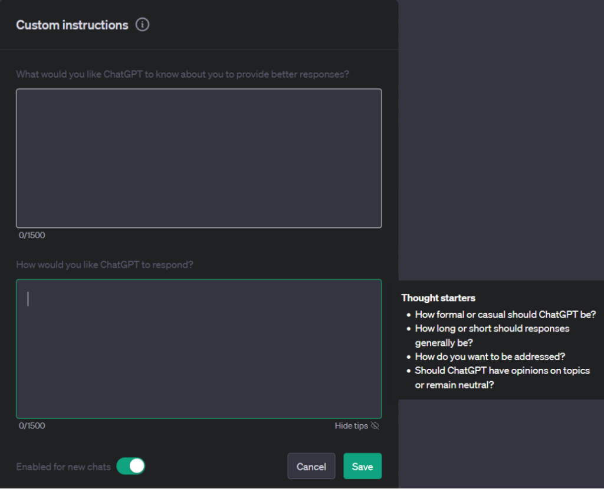604x489 pixels.
Task: Turn off the Enabled for new chats toggle
Action: tap(130, 466)
